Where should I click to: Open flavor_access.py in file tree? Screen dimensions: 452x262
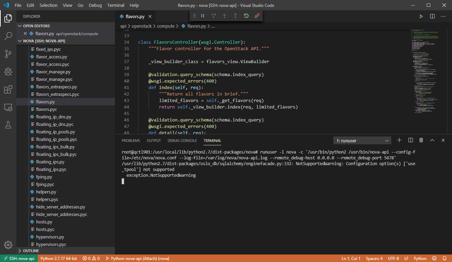[65, 57]
